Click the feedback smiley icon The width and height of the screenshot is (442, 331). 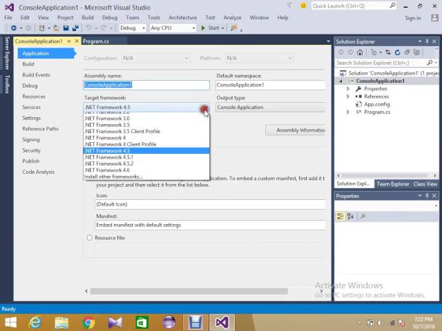click(x=303, y=6)
